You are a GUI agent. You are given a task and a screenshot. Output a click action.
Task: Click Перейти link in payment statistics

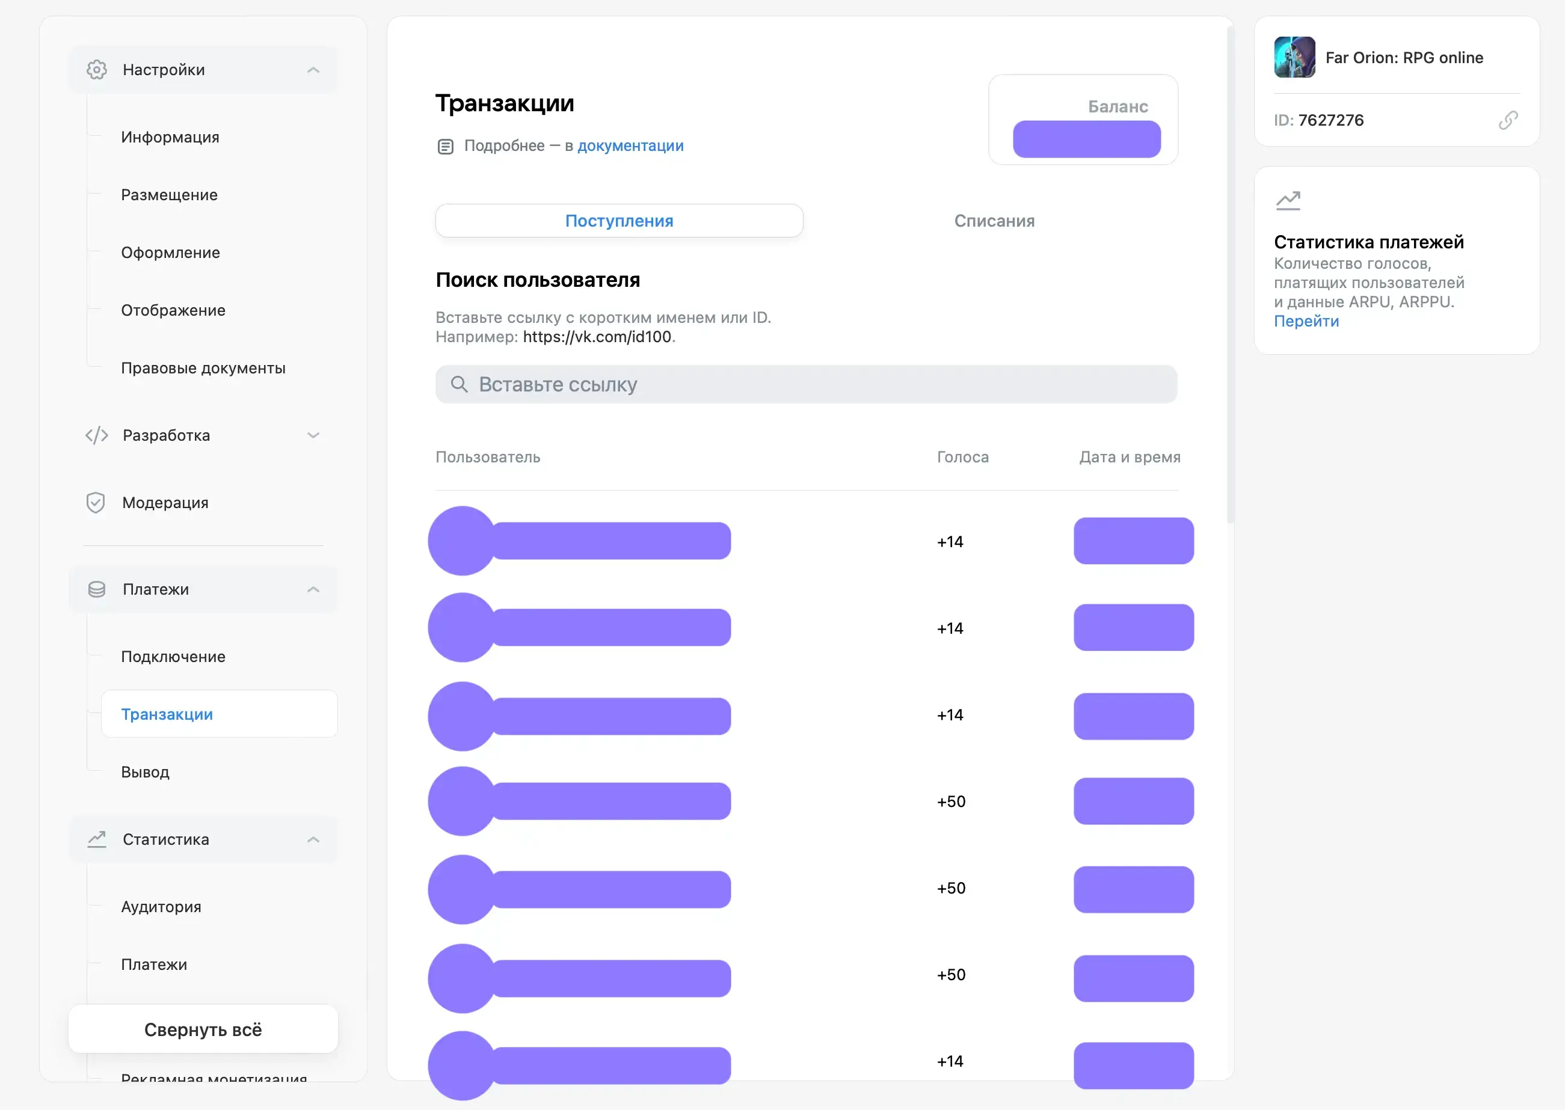click(x=1306, y=321)
